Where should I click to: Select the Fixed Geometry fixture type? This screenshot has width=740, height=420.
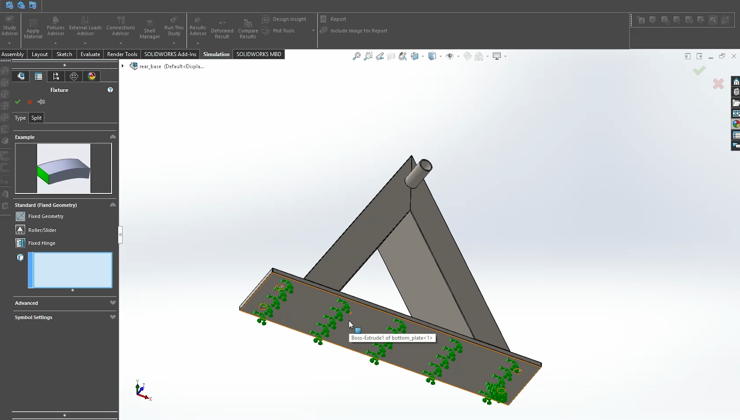(x=39, y=216)
